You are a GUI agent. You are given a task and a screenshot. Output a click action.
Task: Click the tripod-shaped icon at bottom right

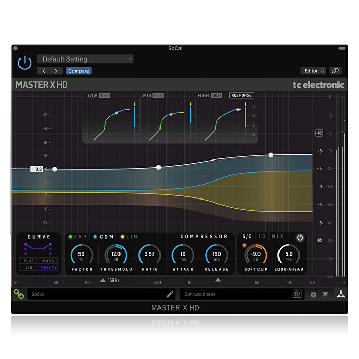click(341, 294)
